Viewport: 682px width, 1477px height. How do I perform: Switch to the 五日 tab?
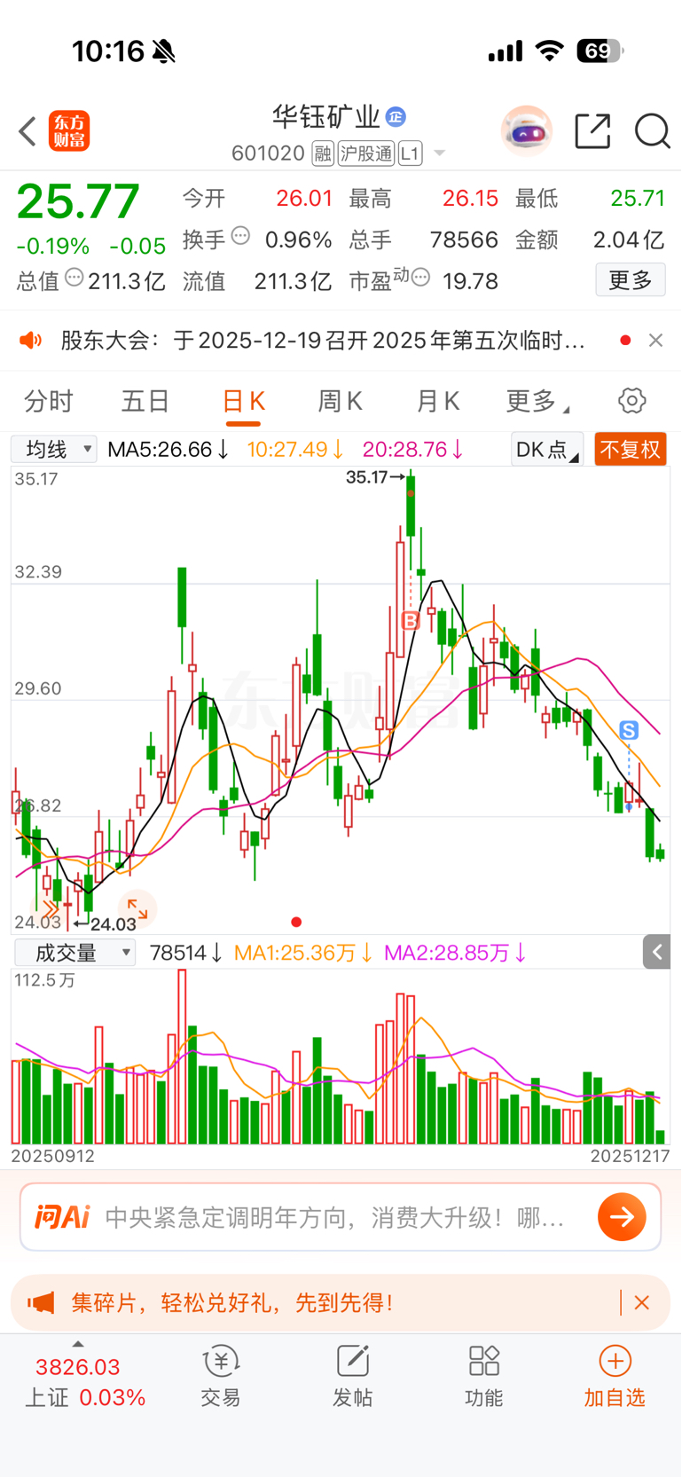[x=145, y=402]
